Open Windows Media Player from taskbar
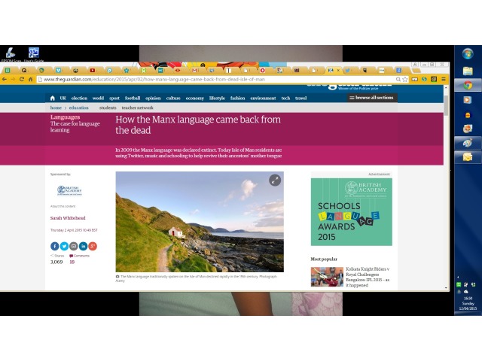 click(x=468, y=100)
